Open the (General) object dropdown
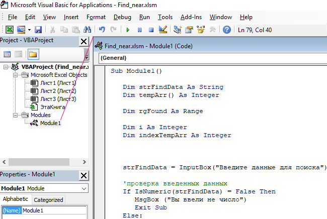The width and height of the screenshot is (327, 219). pos(211,58)
